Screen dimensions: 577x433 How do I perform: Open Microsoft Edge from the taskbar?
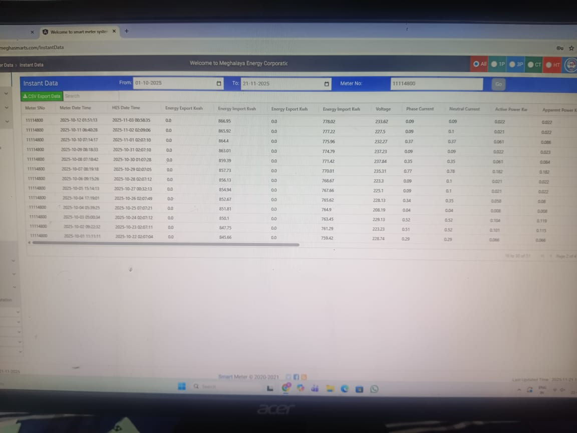click(x=345, y=389)
